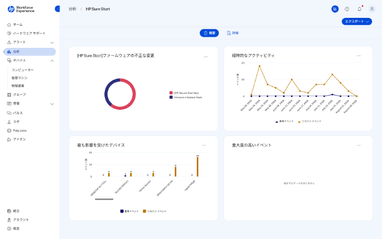Click the パルス icon in sidebar

pyautogui.click(x=9, y=113)
